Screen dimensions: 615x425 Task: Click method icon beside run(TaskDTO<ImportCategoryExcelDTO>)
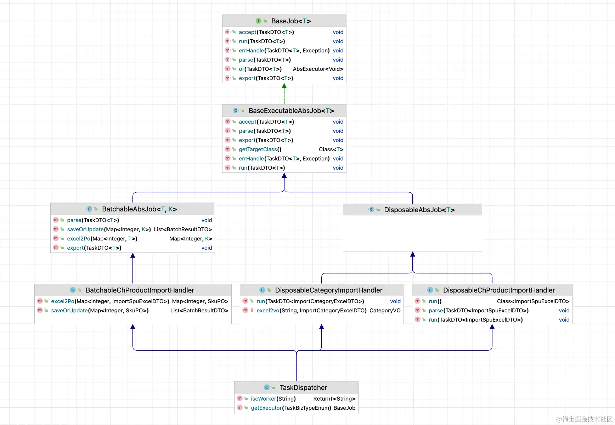click(x=245, y=301)
